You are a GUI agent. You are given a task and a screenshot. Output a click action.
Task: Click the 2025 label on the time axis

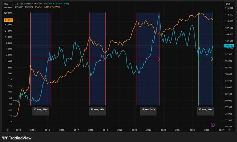point(192,130)
